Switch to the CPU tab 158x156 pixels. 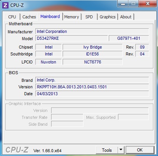[x=12, y=17]
